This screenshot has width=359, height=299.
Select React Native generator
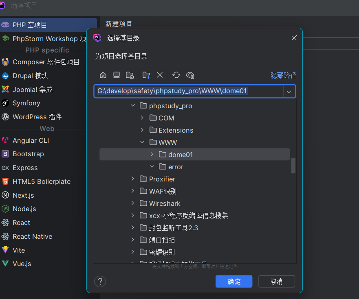(43, 236)
